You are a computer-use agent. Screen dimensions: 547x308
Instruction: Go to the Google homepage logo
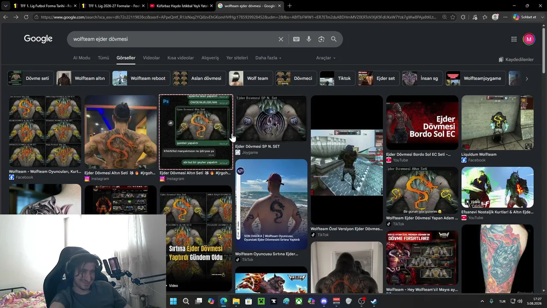[x=38, y=39]
